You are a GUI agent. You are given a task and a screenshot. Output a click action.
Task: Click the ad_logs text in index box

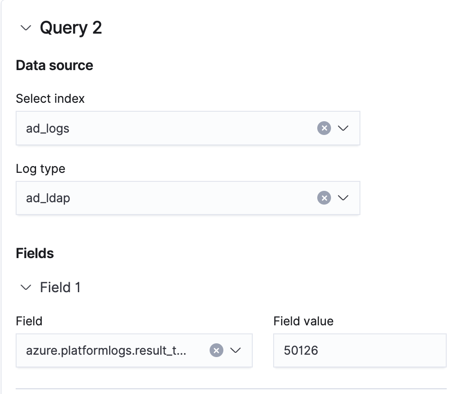tap(48, 128)
